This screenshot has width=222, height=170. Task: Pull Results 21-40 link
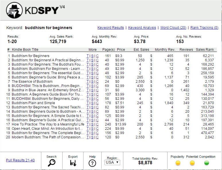pyautogui.click(x=20, y=160)
